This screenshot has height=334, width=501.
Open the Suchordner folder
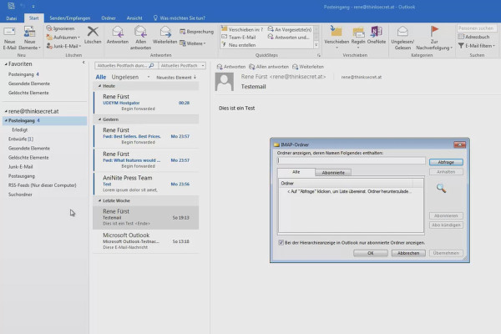coord(20,195)
